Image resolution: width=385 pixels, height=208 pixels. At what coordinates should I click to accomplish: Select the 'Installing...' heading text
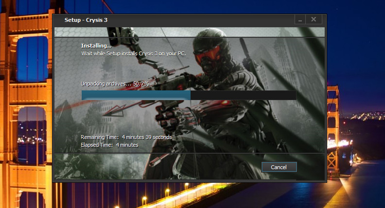tap(96, 46)
